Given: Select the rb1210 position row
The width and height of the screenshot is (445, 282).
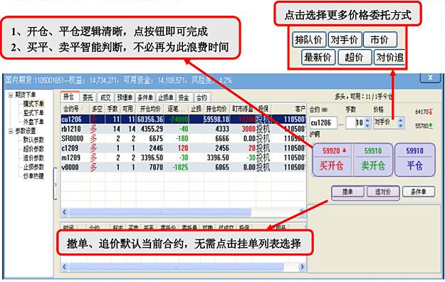Looking at the screenshot, I should click(184, 129).
